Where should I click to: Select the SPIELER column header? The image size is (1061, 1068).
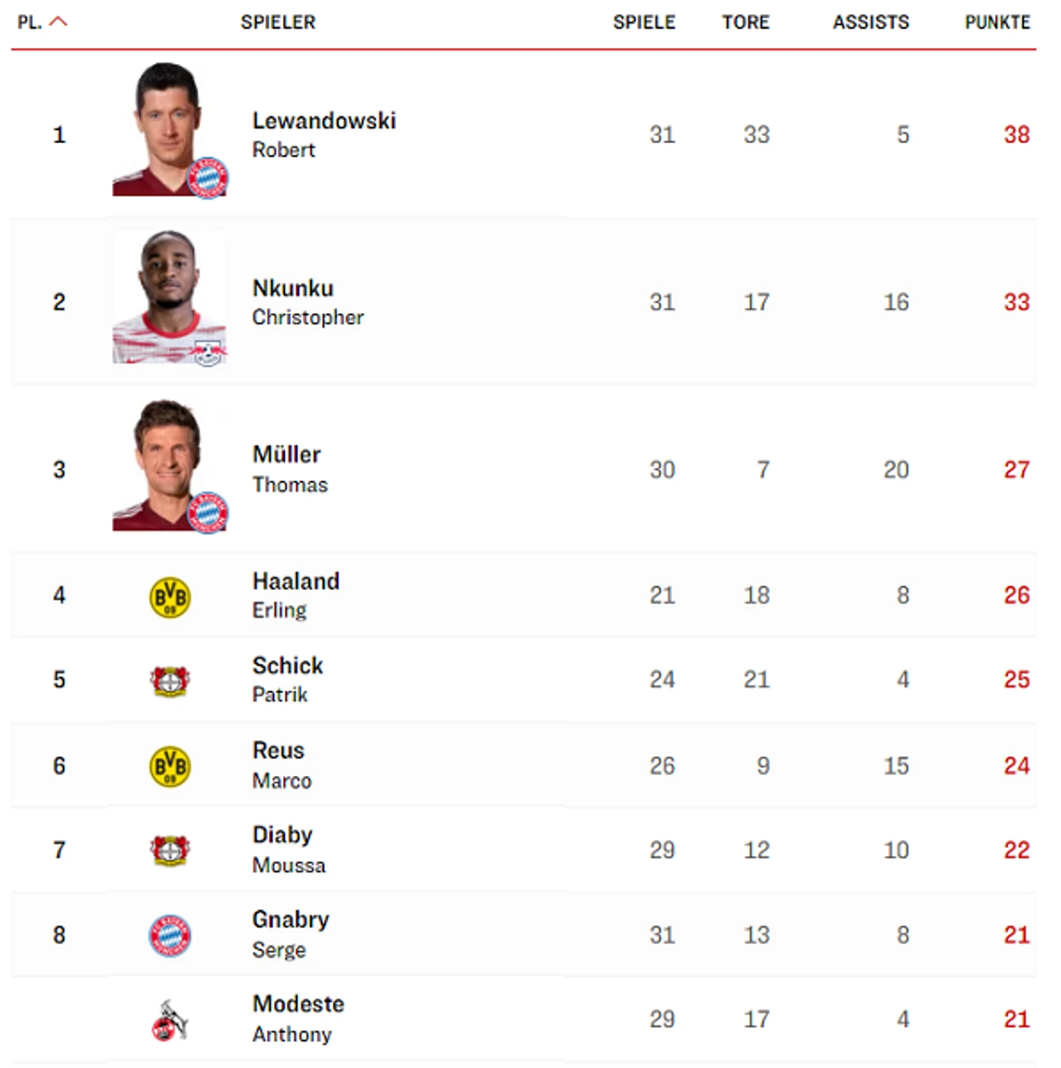coord(278,23)
